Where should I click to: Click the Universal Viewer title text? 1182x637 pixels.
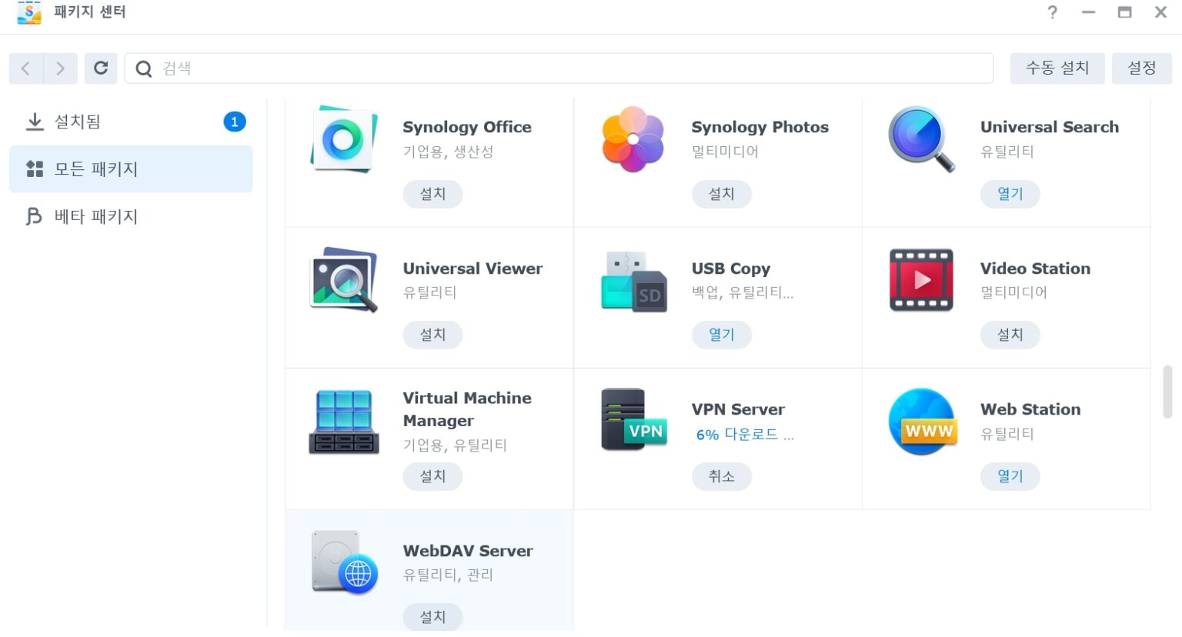(x=472, y=268)
